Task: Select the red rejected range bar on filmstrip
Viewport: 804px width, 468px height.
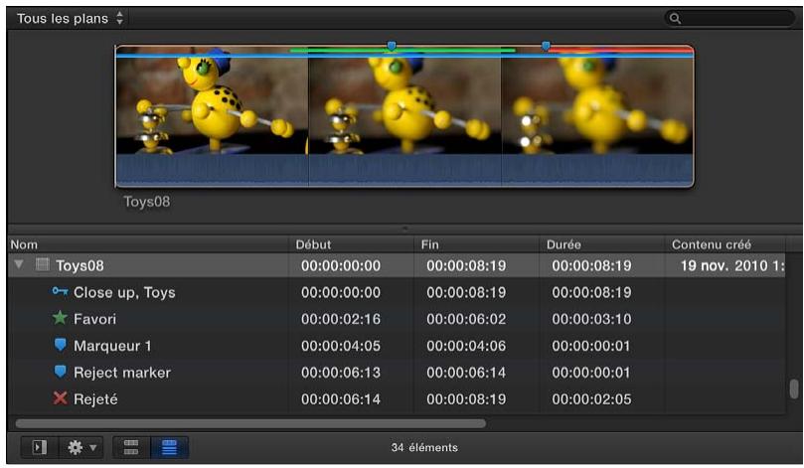Action: pyautogui.click(x=620, y=51)
